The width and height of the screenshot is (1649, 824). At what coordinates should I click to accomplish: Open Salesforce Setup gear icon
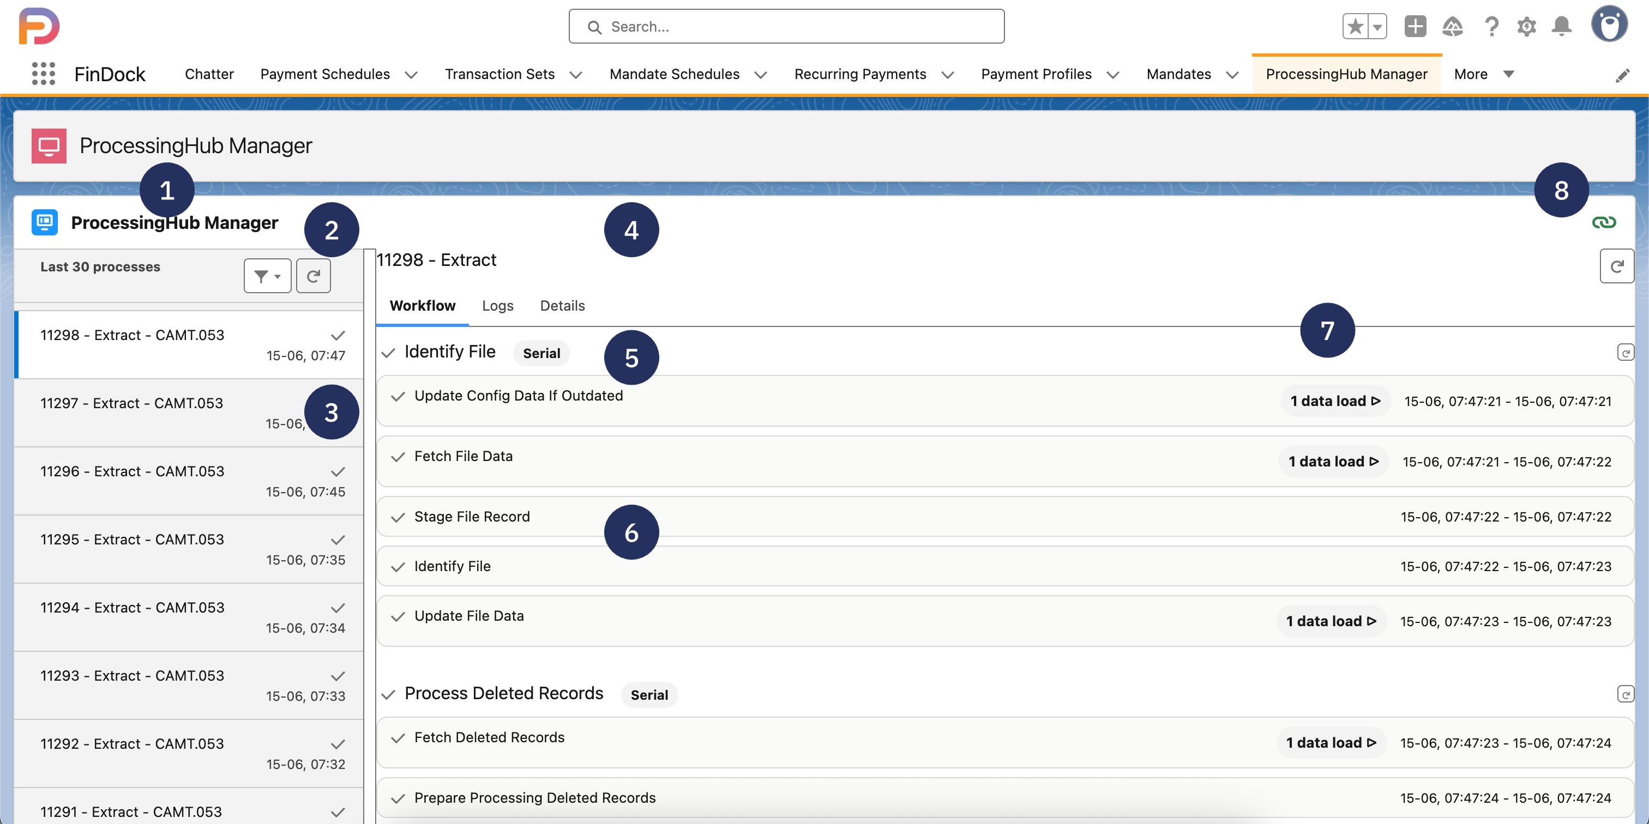pos(1527,26)
